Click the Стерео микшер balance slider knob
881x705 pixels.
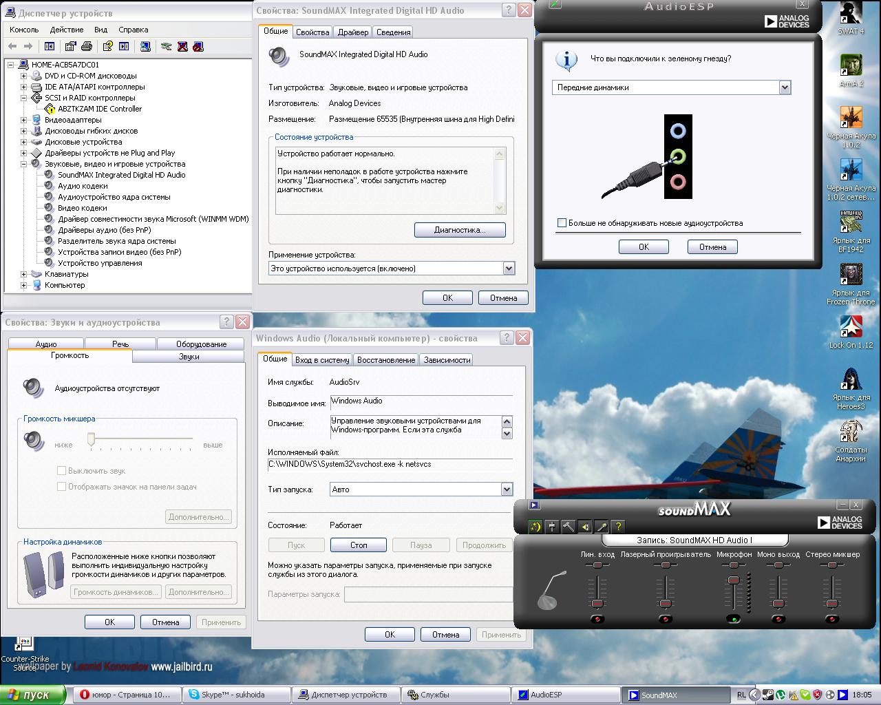[x=832, y=565]
